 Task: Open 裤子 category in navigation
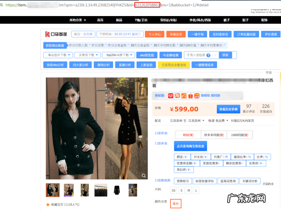click(x=226, y=20)
